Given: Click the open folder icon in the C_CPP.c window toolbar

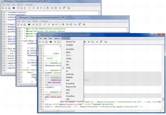Looking at the screenshot, I should pyautogui.click(x=22, y=24).
